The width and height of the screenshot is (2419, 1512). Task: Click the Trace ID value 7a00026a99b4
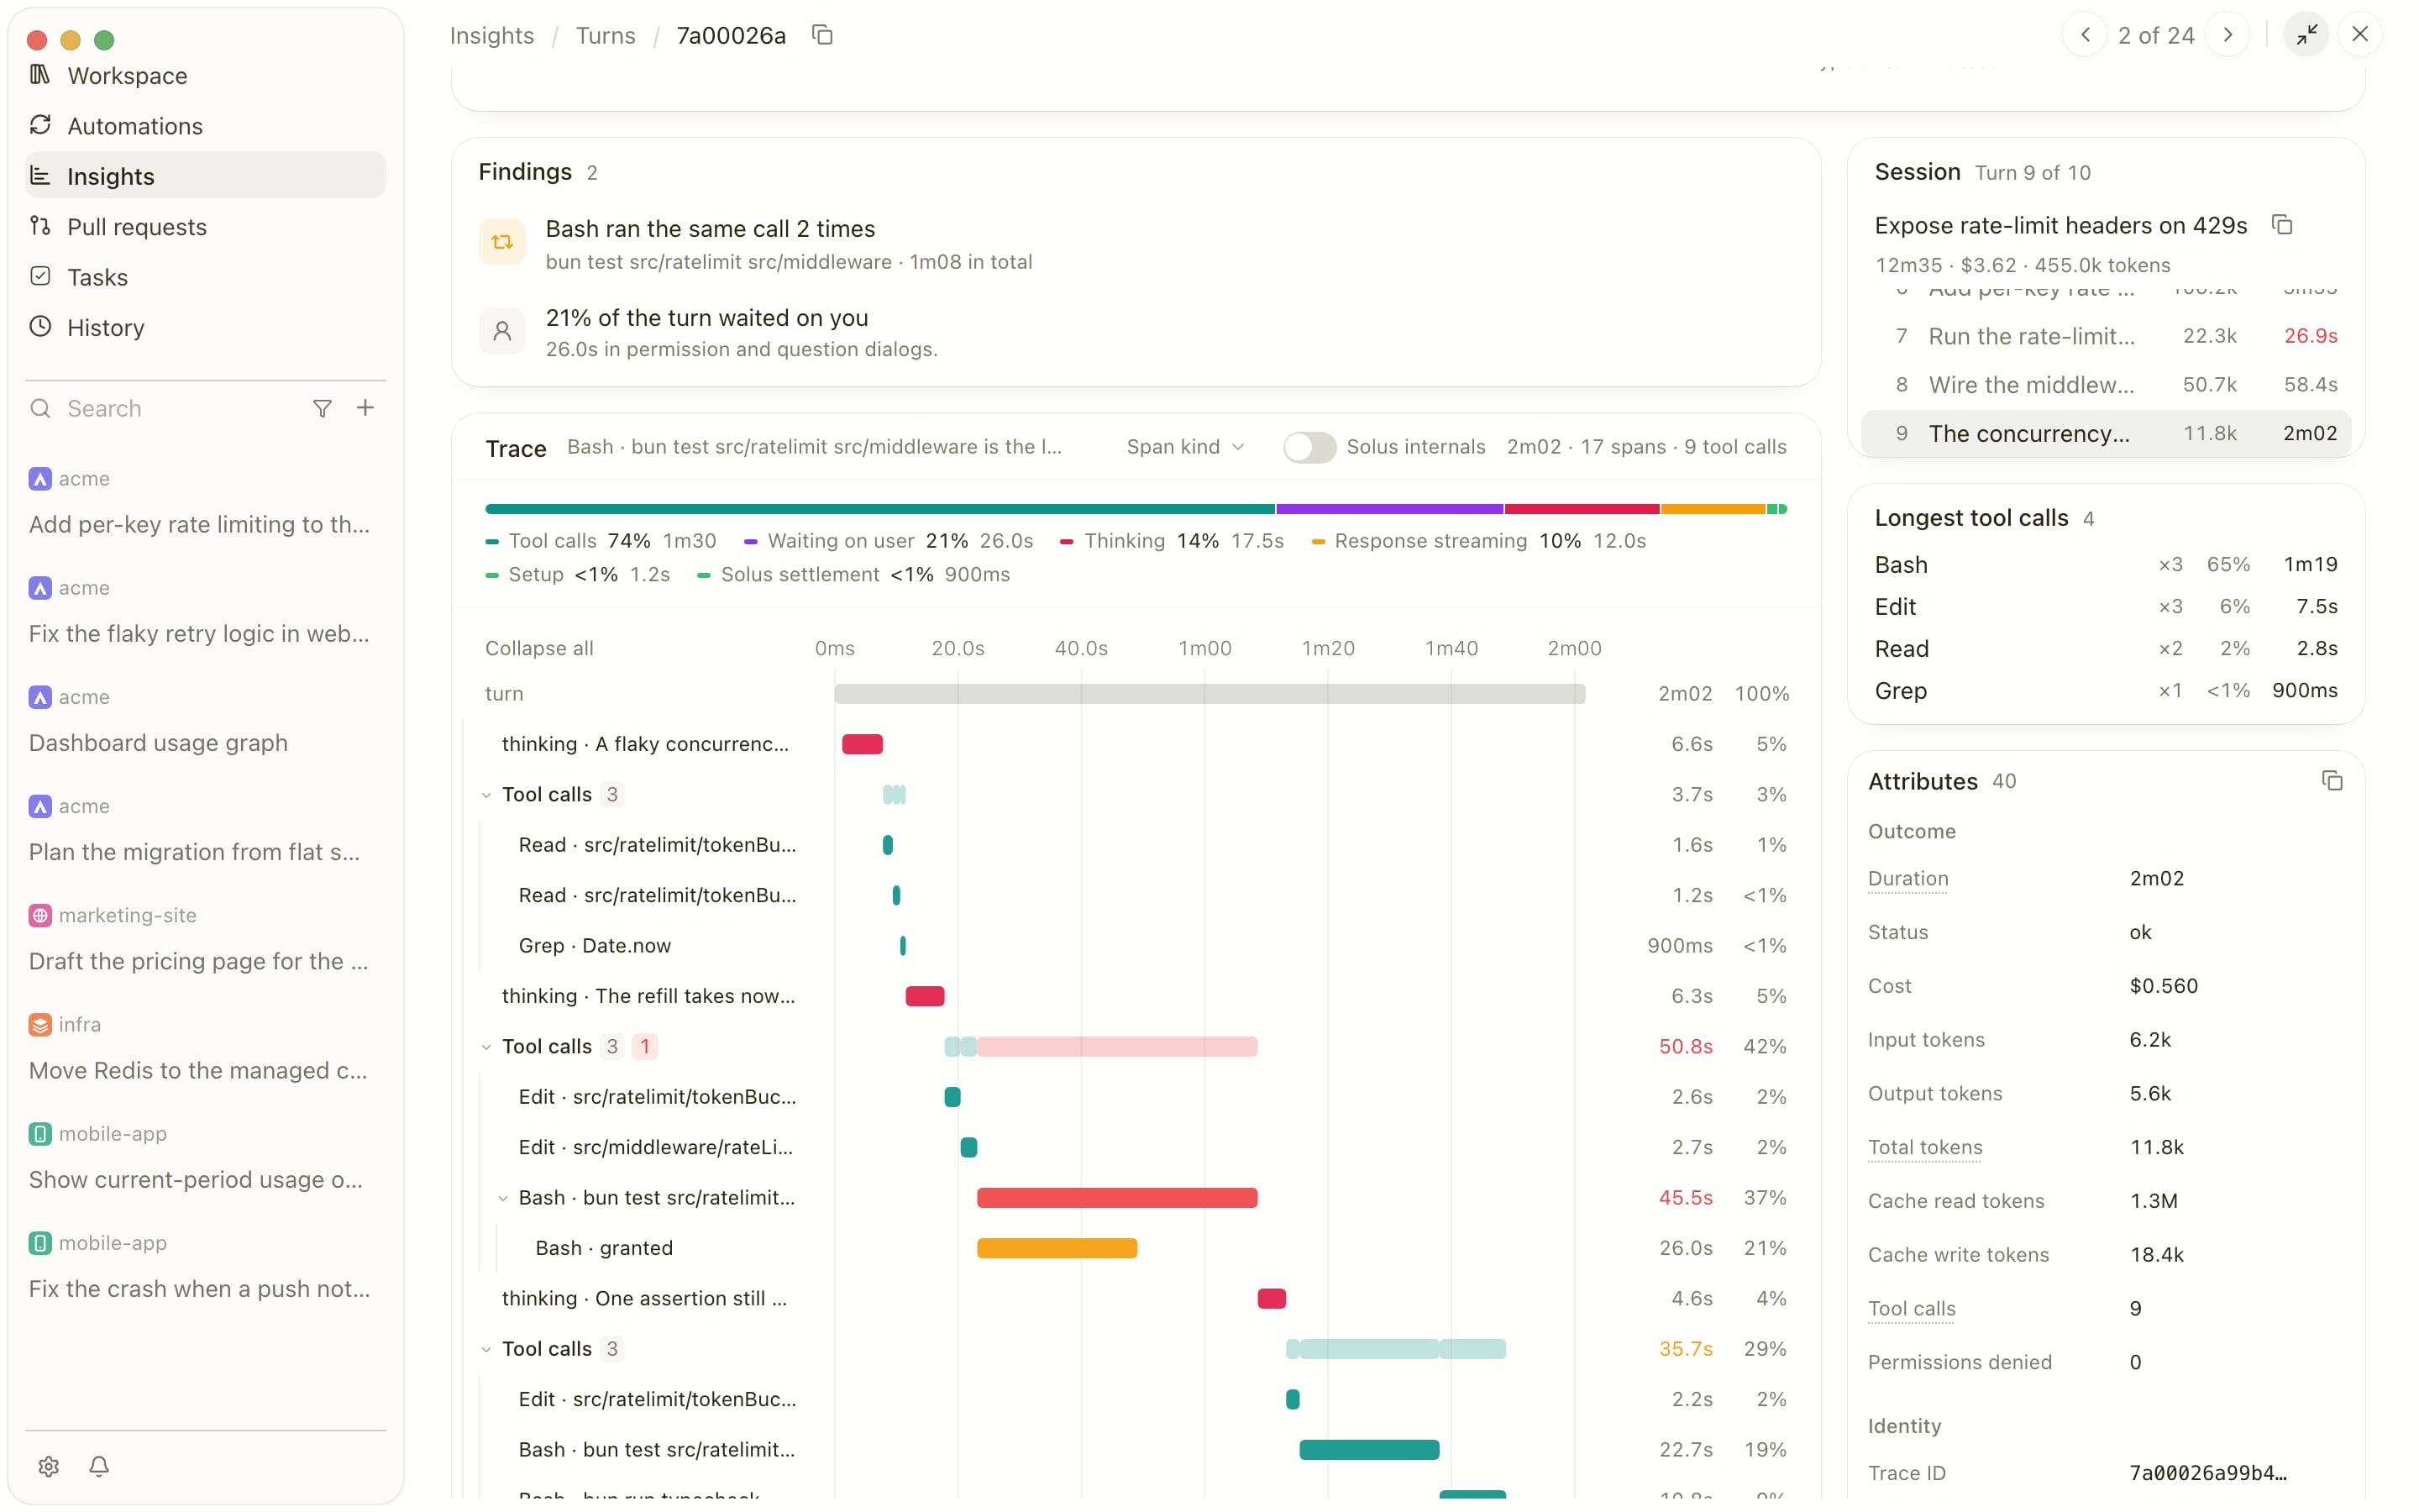click(2207, 1473)
